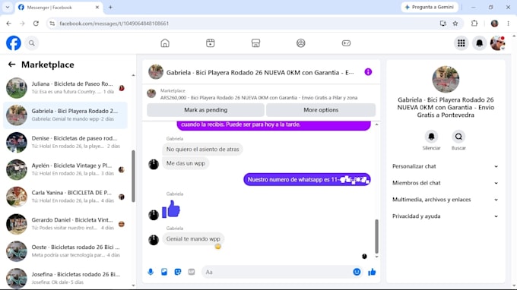The image size is (517, 290).
Task: Bookmark this page with star icon
Action: (455, 24)
